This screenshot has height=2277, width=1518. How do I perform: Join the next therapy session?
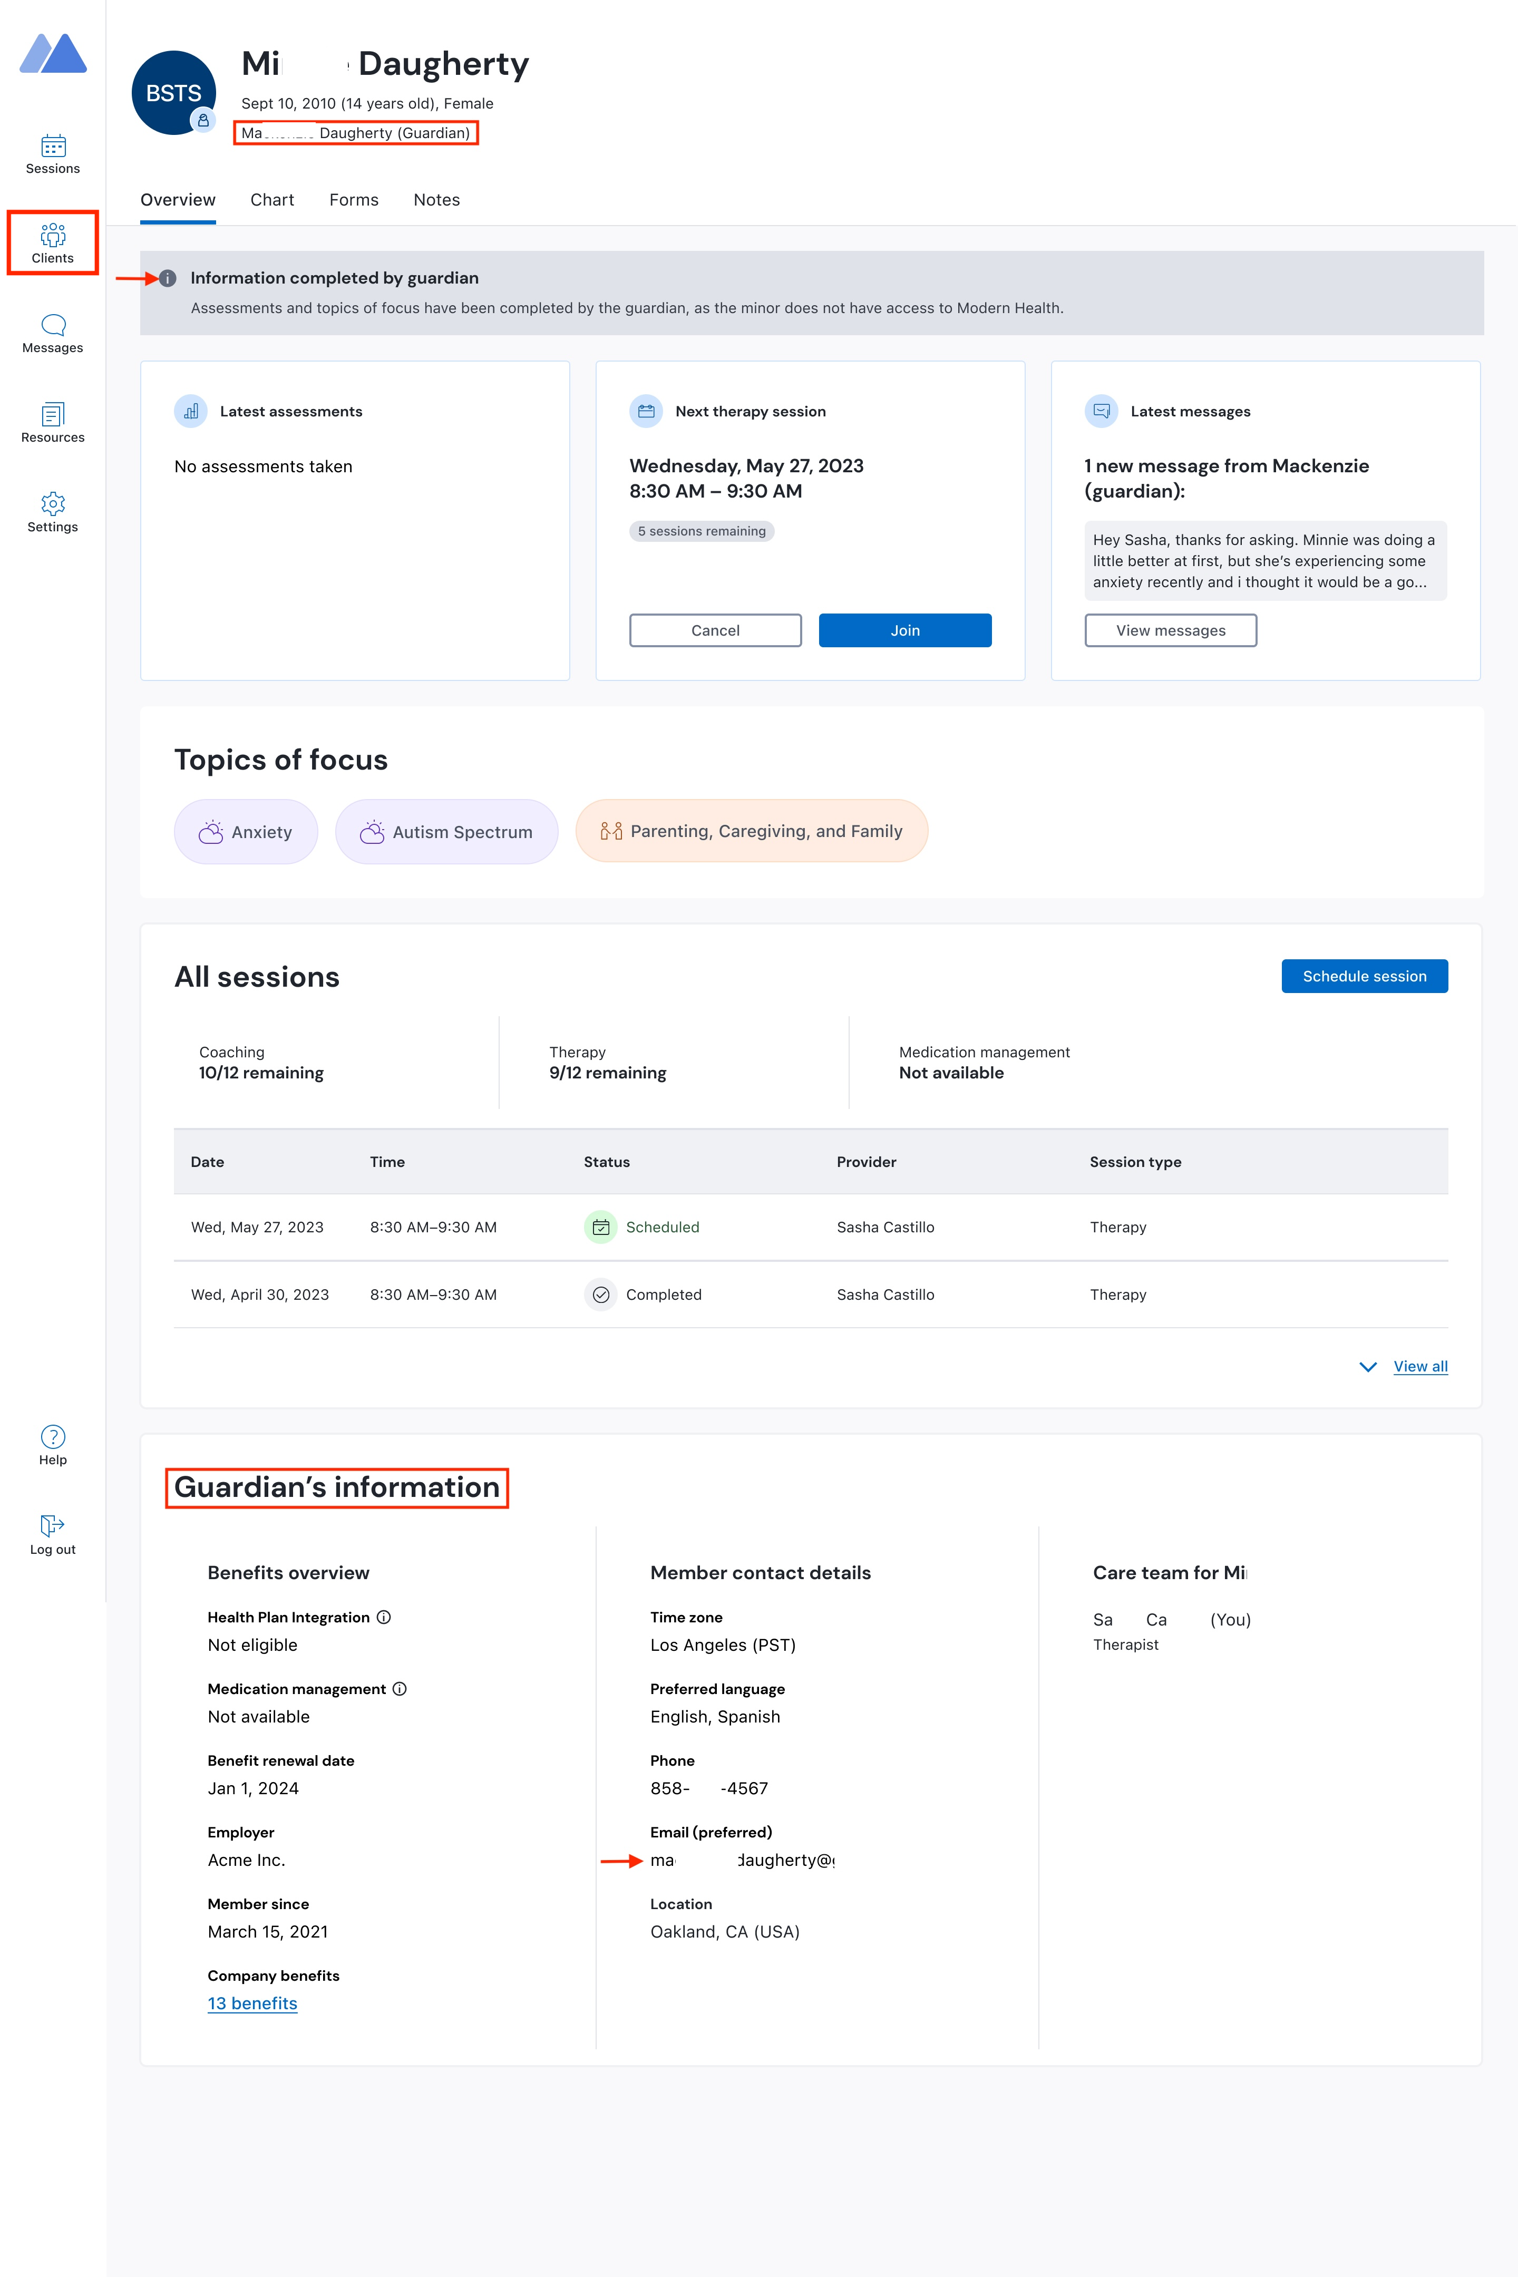(x=904, y=630)
